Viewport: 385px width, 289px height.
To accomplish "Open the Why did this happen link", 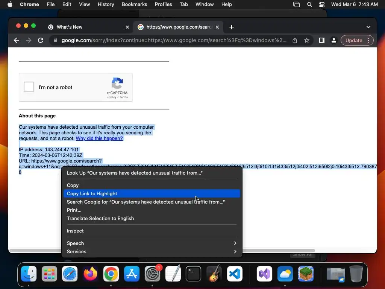I will pyautogui.click(x=99, y=138).
